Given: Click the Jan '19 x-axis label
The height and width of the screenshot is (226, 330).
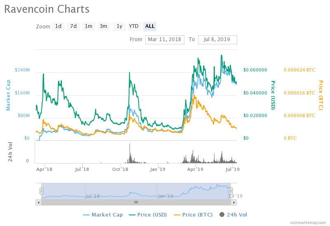Looking at the screenshot, I should point(158,169).
